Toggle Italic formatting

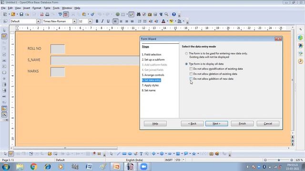102,21
